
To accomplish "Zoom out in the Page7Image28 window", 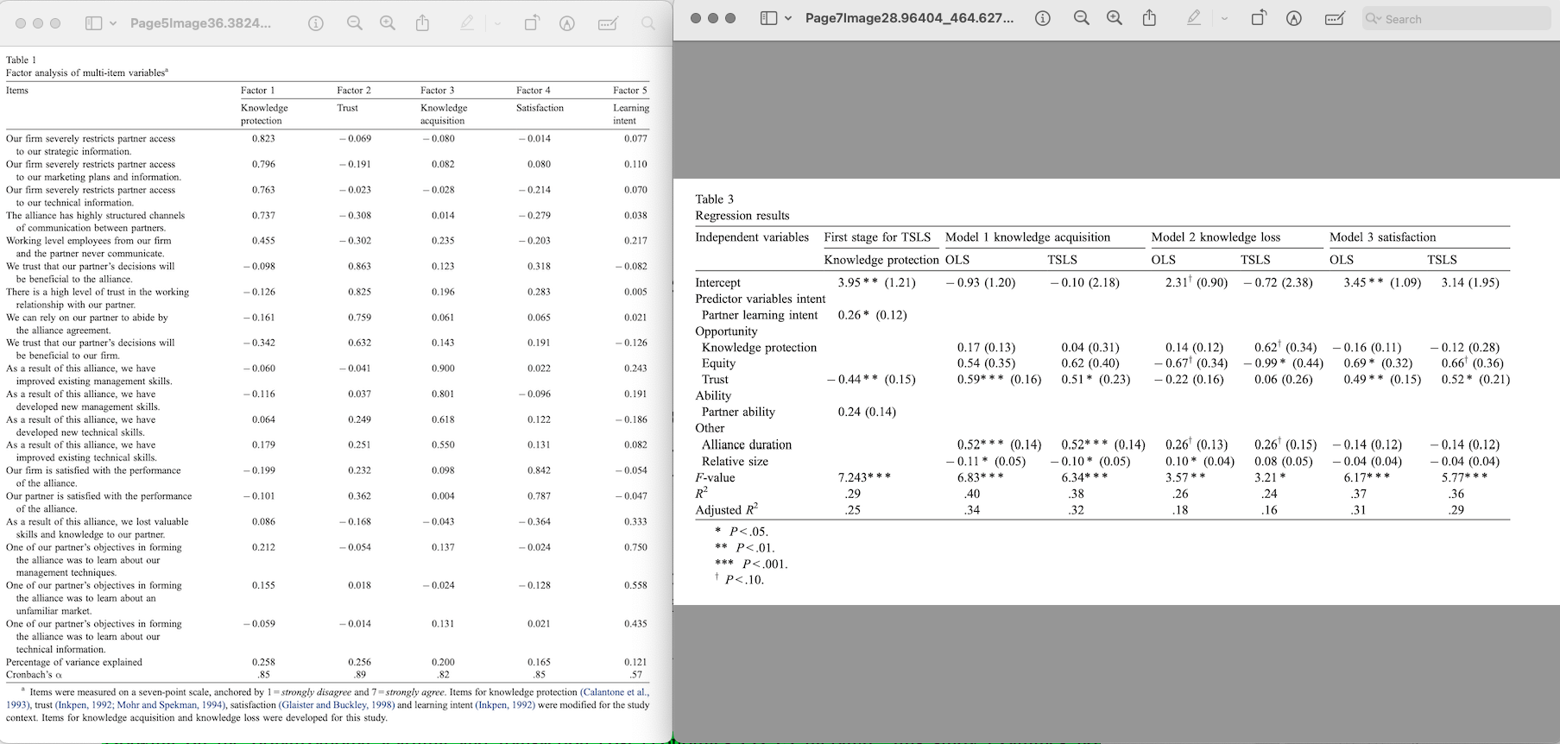I will (x=1081, y=18).
